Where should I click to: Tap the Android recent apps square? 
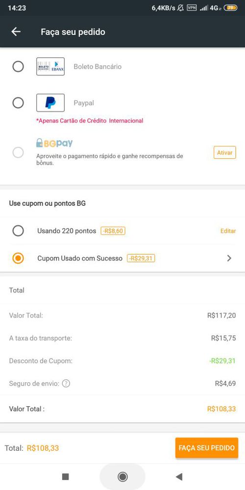65,477
